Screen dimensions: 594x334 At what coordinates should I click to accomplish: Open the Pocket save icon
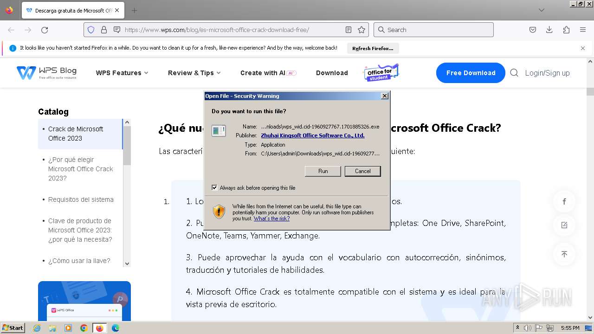533,30
